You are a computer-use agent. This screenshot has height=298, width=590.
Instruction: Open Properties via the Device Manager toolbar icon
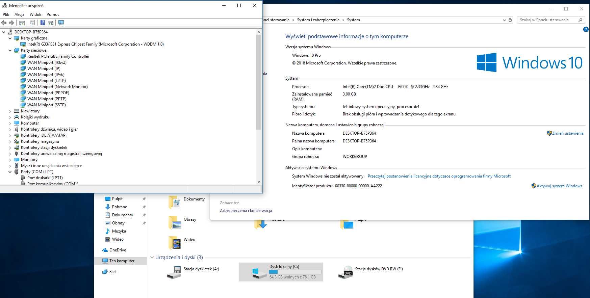pos(32,23)
